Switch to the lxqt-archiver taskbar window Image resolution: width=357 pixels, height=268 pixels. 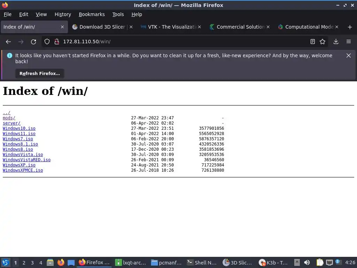130,262
